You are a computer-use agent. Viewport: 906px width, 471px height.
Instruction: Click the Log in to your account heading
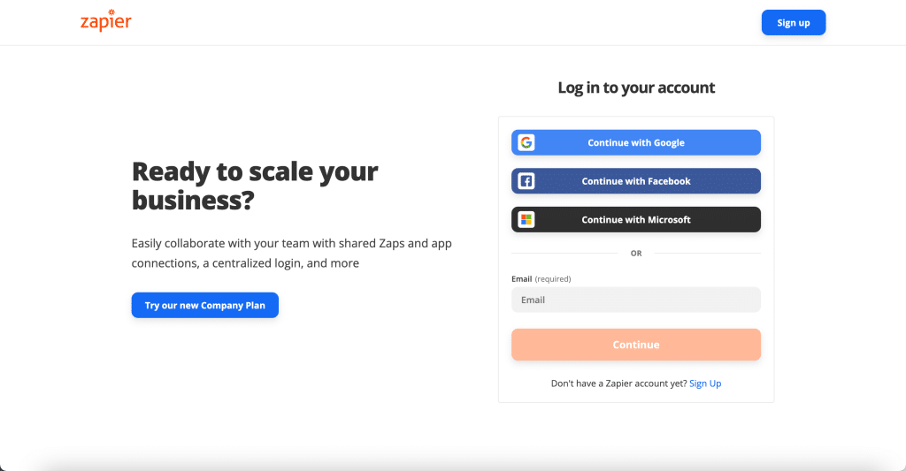tap(636, 87)
